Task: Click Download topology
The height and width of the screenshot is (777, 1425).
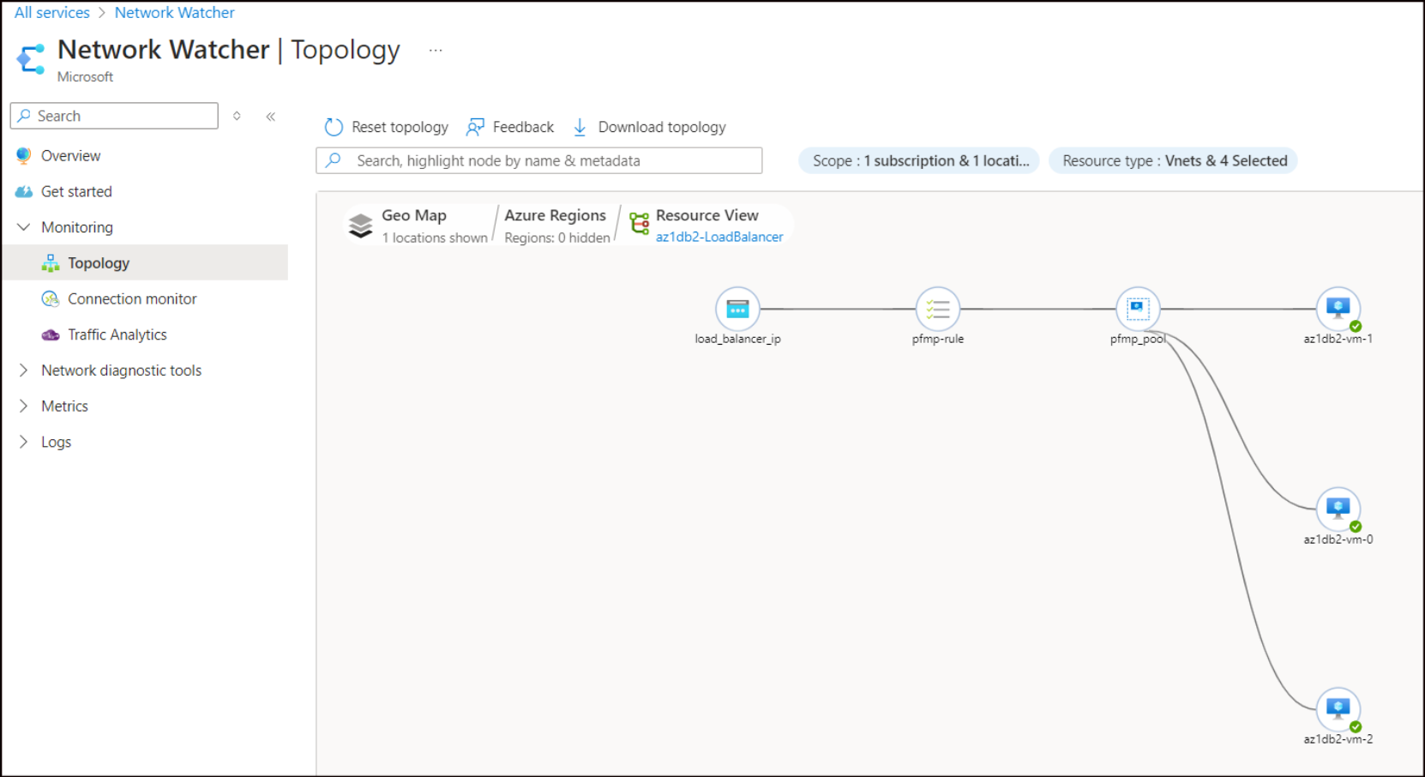Action: point(649,127)
